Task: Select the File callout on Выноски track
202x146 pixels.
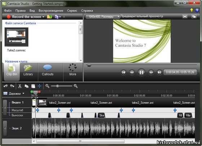Action: coord(188,115)
